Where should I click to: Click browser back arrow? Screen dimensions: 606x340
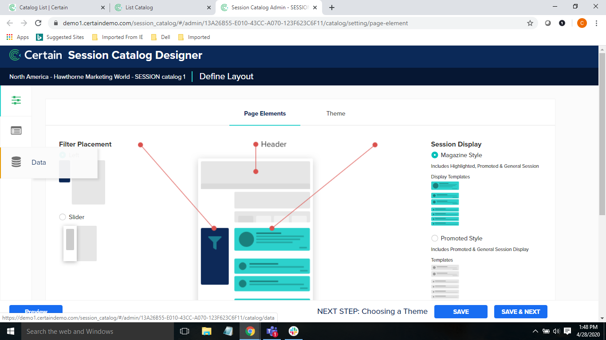(10, 23)
